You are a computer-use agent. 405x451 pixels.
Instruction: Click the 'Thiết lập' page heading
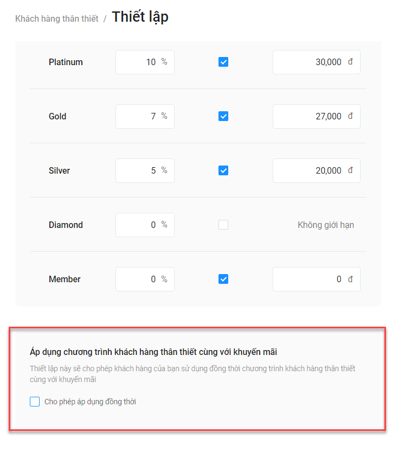tap(140, 17)
